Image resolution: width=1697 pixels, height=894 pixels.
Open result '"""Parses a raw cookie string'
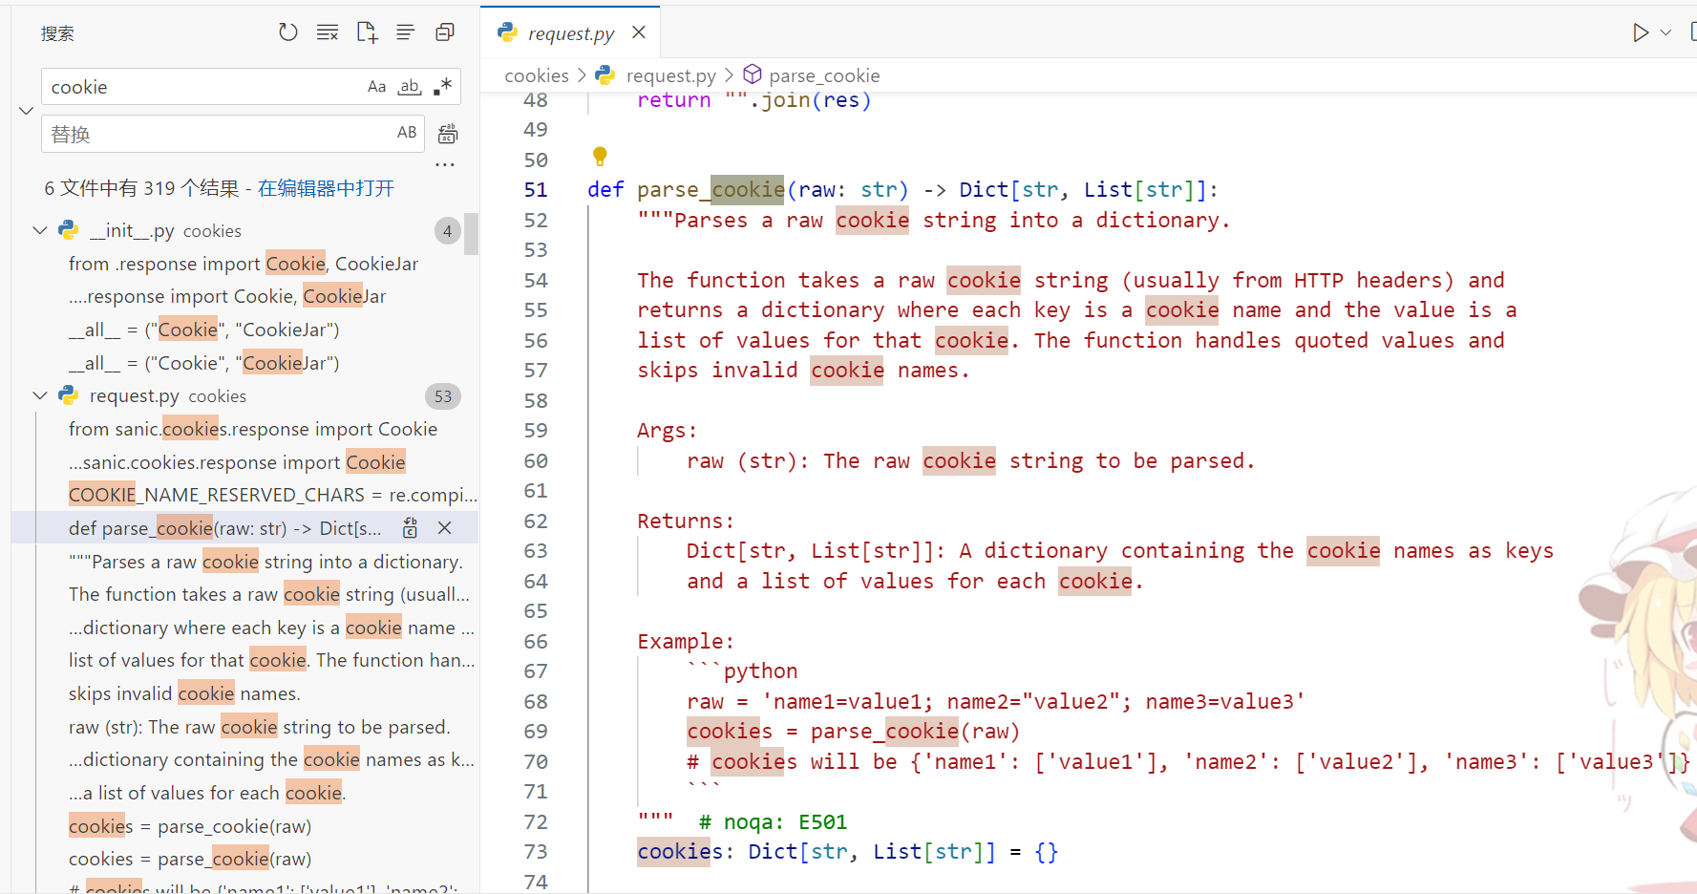click(x=265, y=562)
